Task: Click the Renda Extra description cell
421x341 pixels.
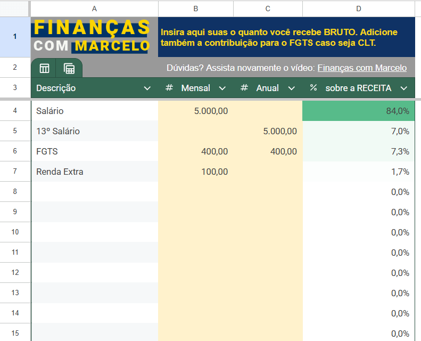Action: (x=95, y=172)
